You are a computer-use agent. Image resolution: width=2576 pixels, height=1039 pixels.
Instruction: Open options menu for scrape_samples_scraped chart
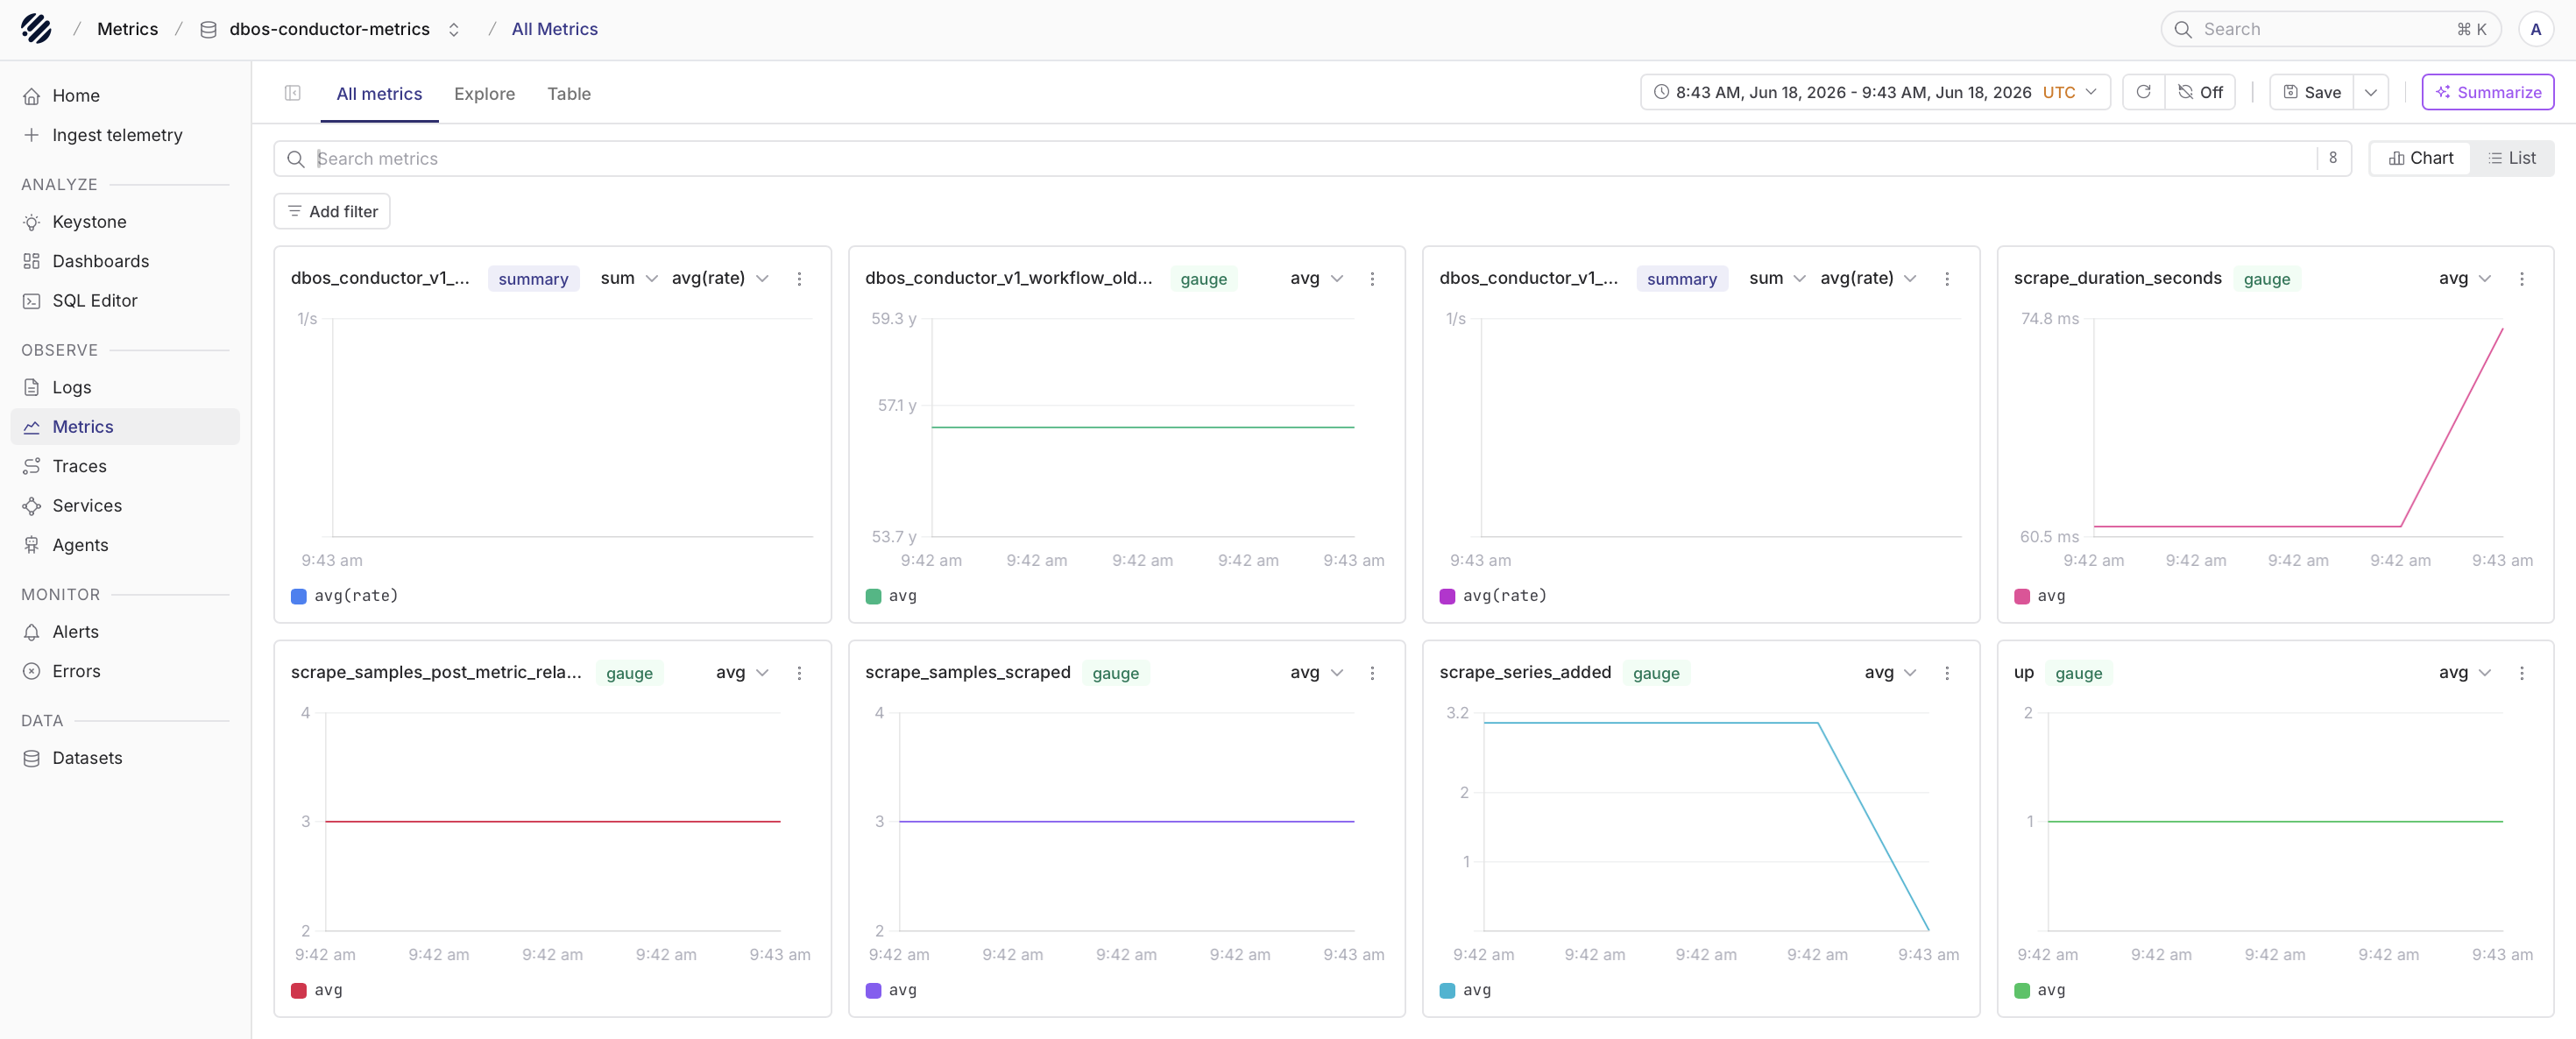pyautogui.click(x=1372, y=673)
